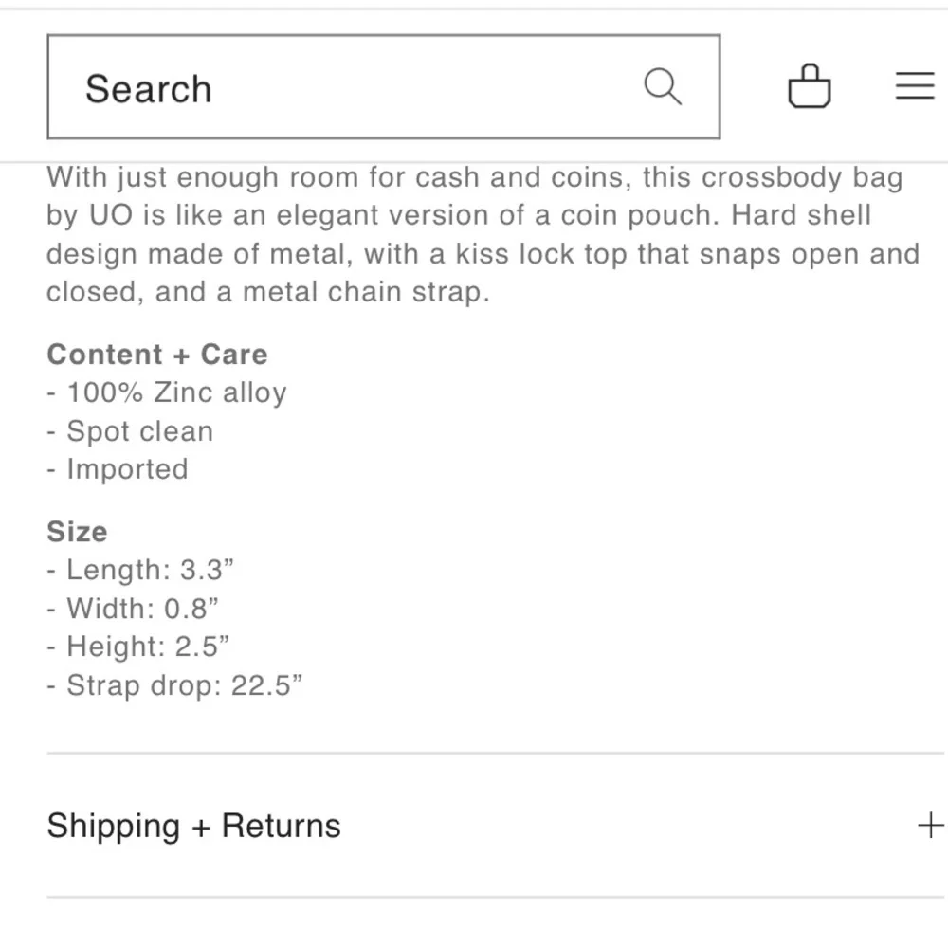Screen dimensions: 948x948
Task: Click the Width: 0.8" measurement
Action: click(x=133, y=609)
